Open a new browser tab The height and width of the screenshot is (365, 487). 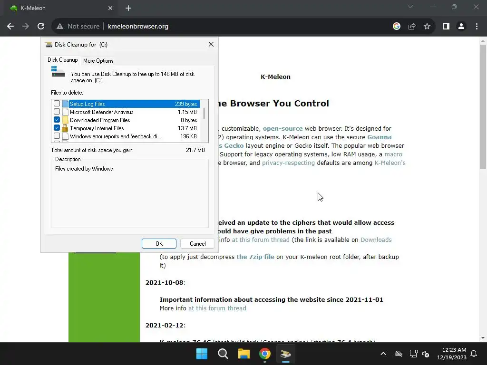128,8
